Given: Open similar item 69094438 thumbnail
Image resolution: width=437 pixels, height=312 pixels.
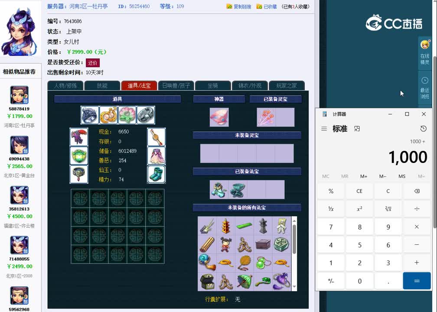Looking at the screenshot, I should pyautogui.click(x=19, y=145).
